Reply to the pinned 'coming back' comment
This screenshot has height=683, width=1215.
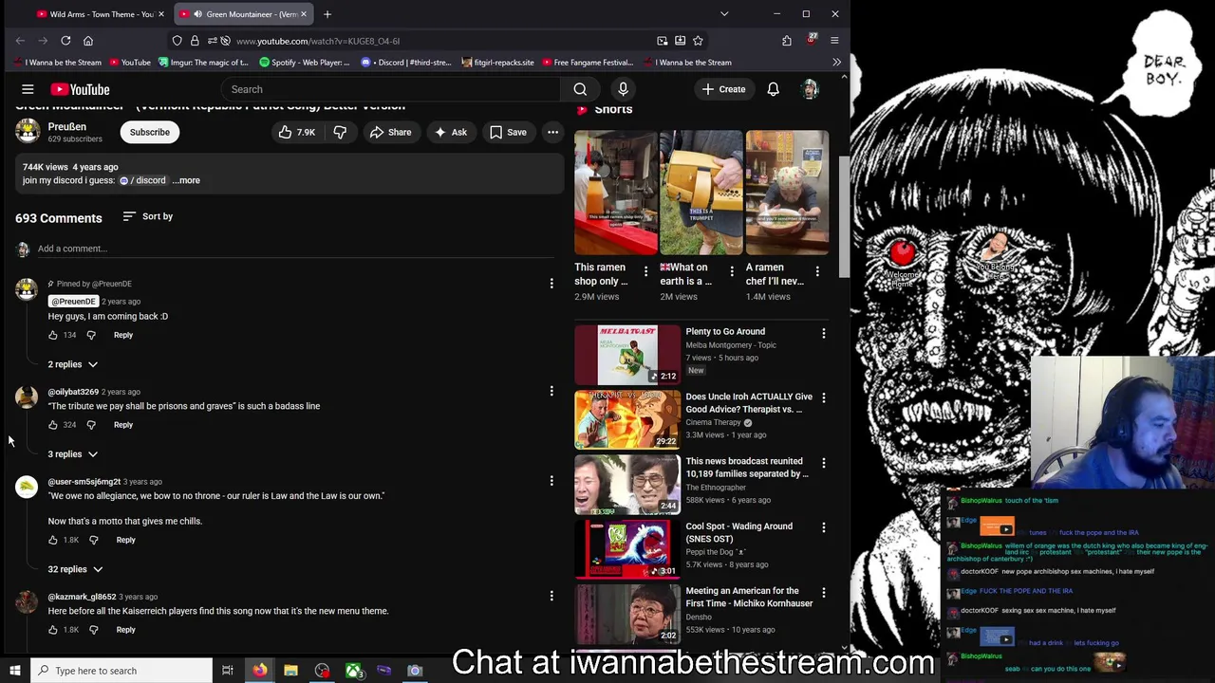[x=123, y=335]
